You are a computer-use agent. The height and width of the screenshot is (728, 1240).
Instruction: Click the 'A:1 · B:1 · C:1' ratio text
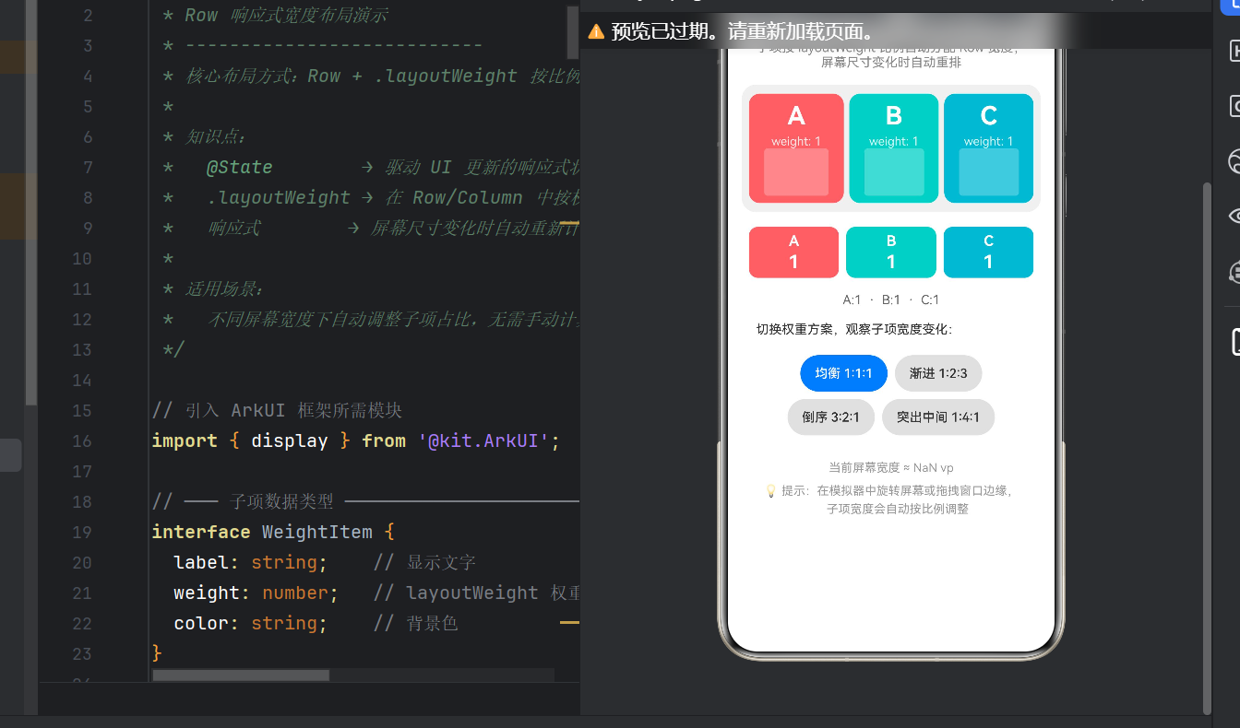point(891,299)
